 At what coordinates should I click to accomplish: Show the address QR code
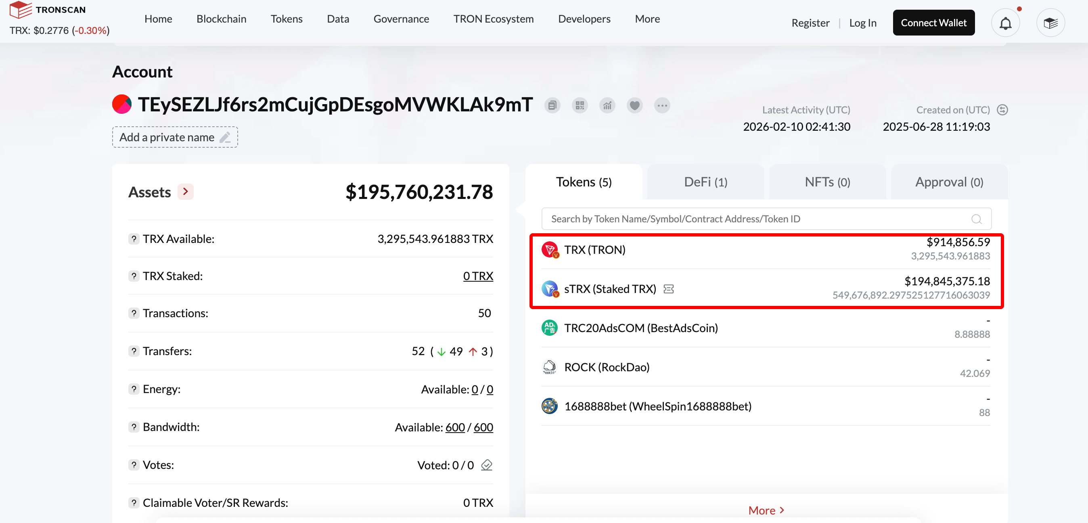point(580,106)
